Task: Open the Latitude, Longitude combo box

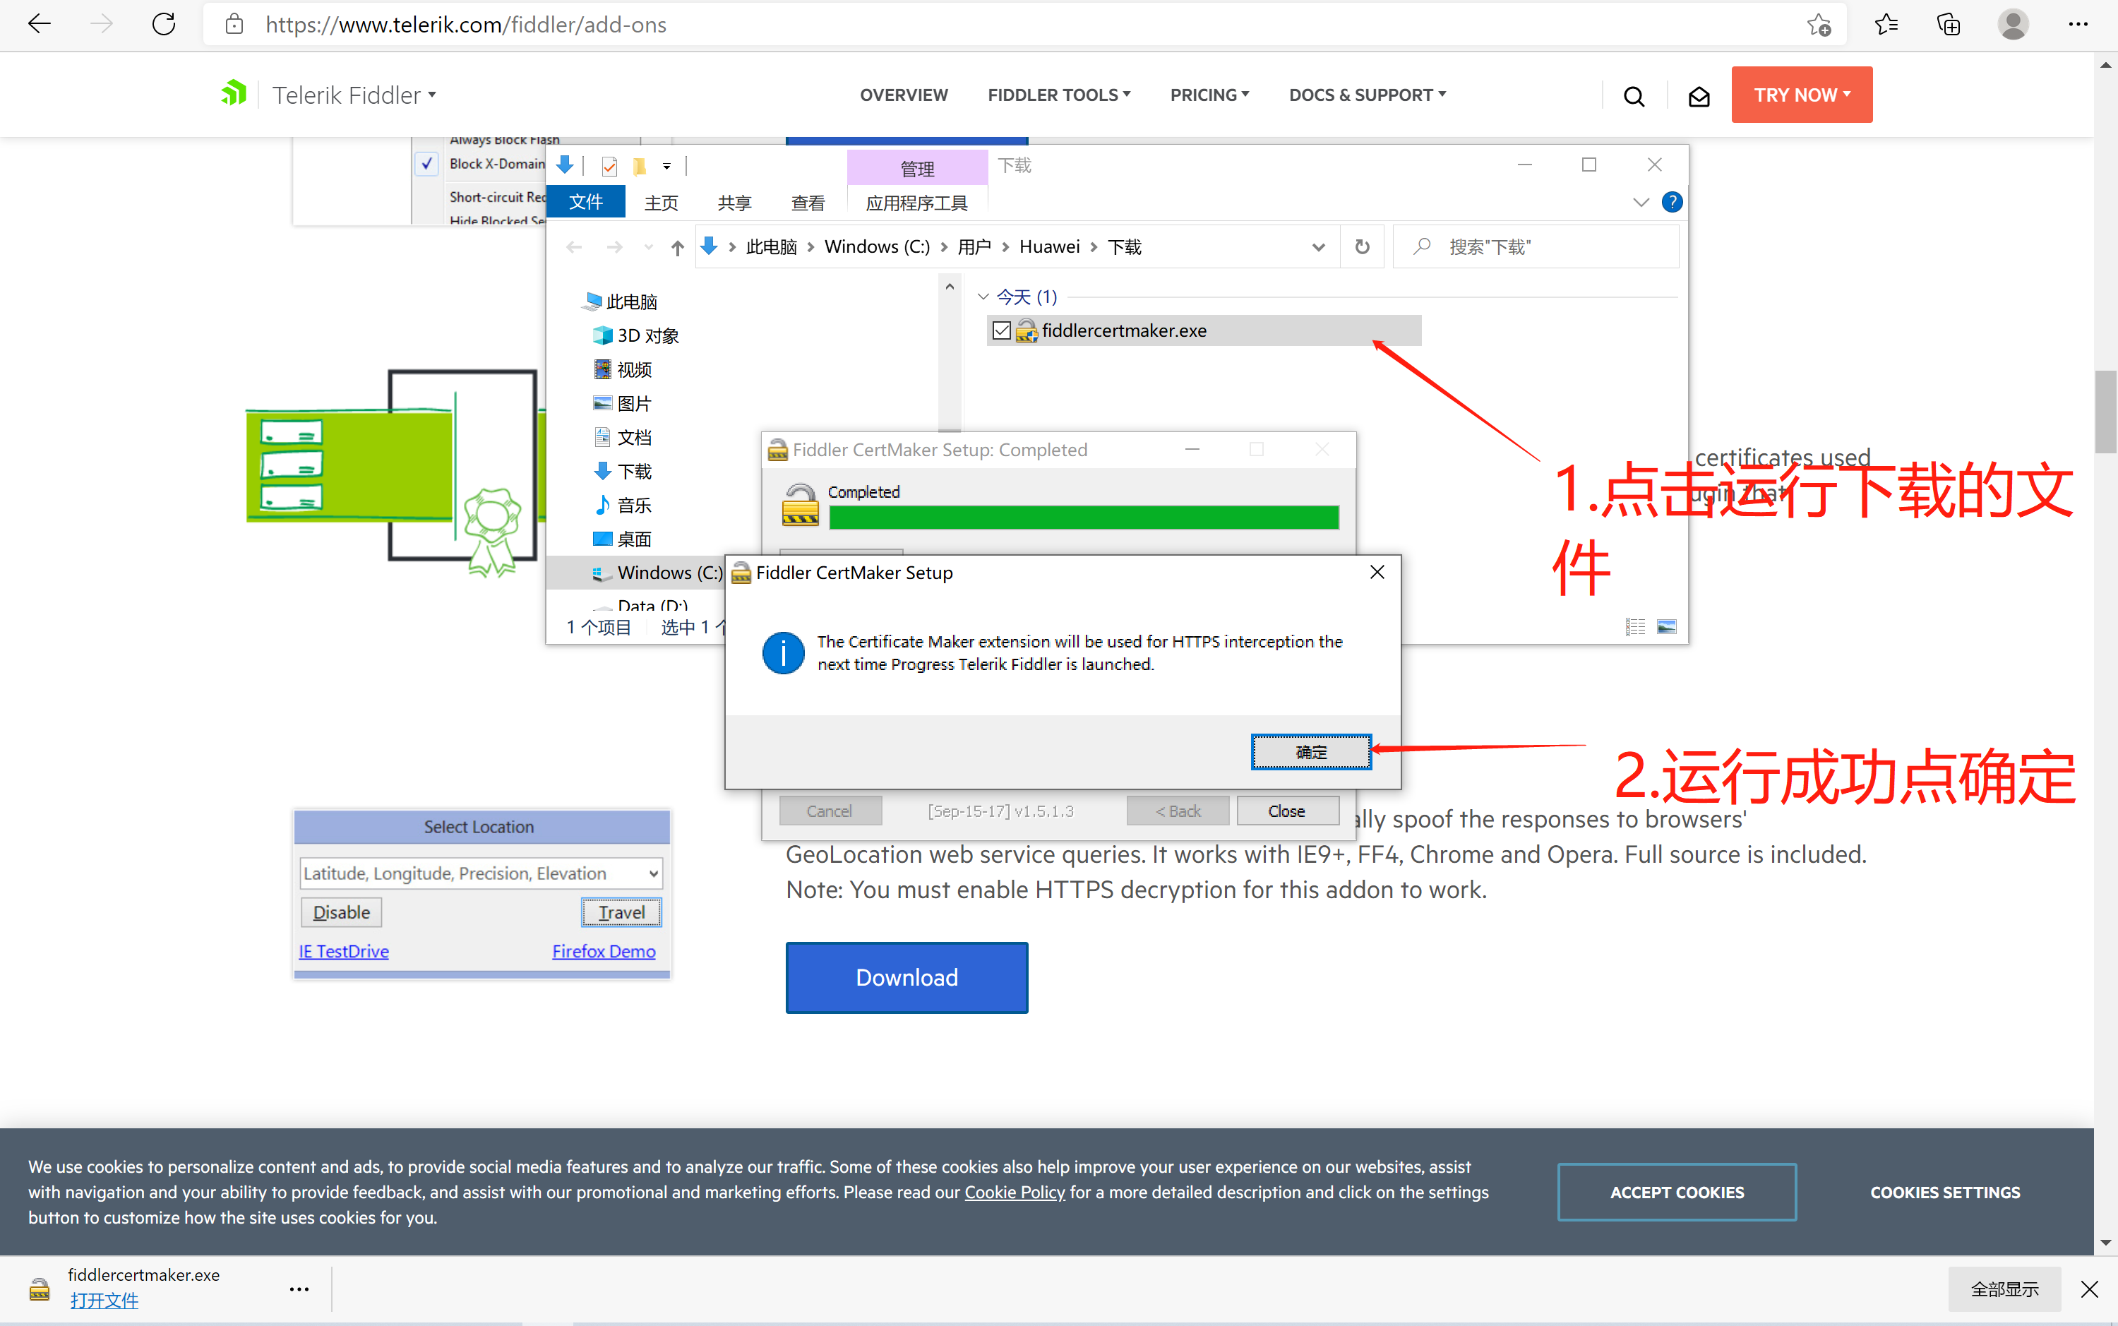Action: tap(480, 873)
